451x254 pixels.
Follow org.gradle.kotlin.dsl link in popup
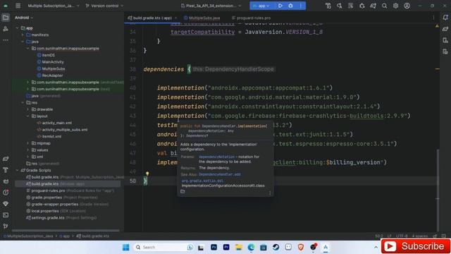(x=202, y=181)
